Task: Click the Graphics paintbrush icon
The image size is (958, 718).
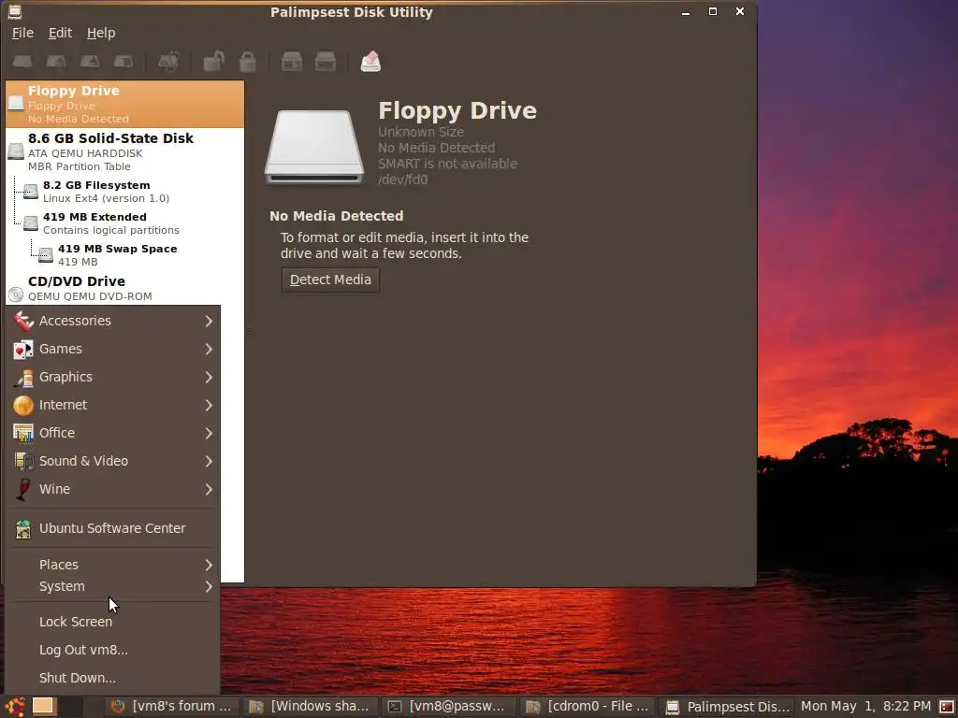Action: [x=23, y=377]
